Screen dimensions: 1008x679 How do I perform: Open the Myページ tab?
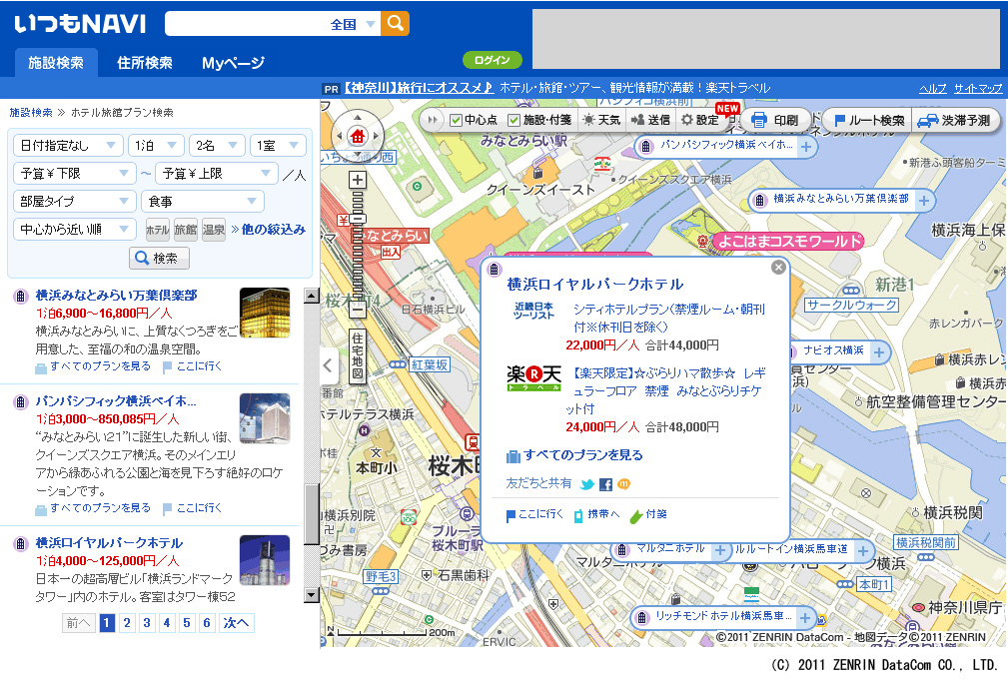pos(233,63)
